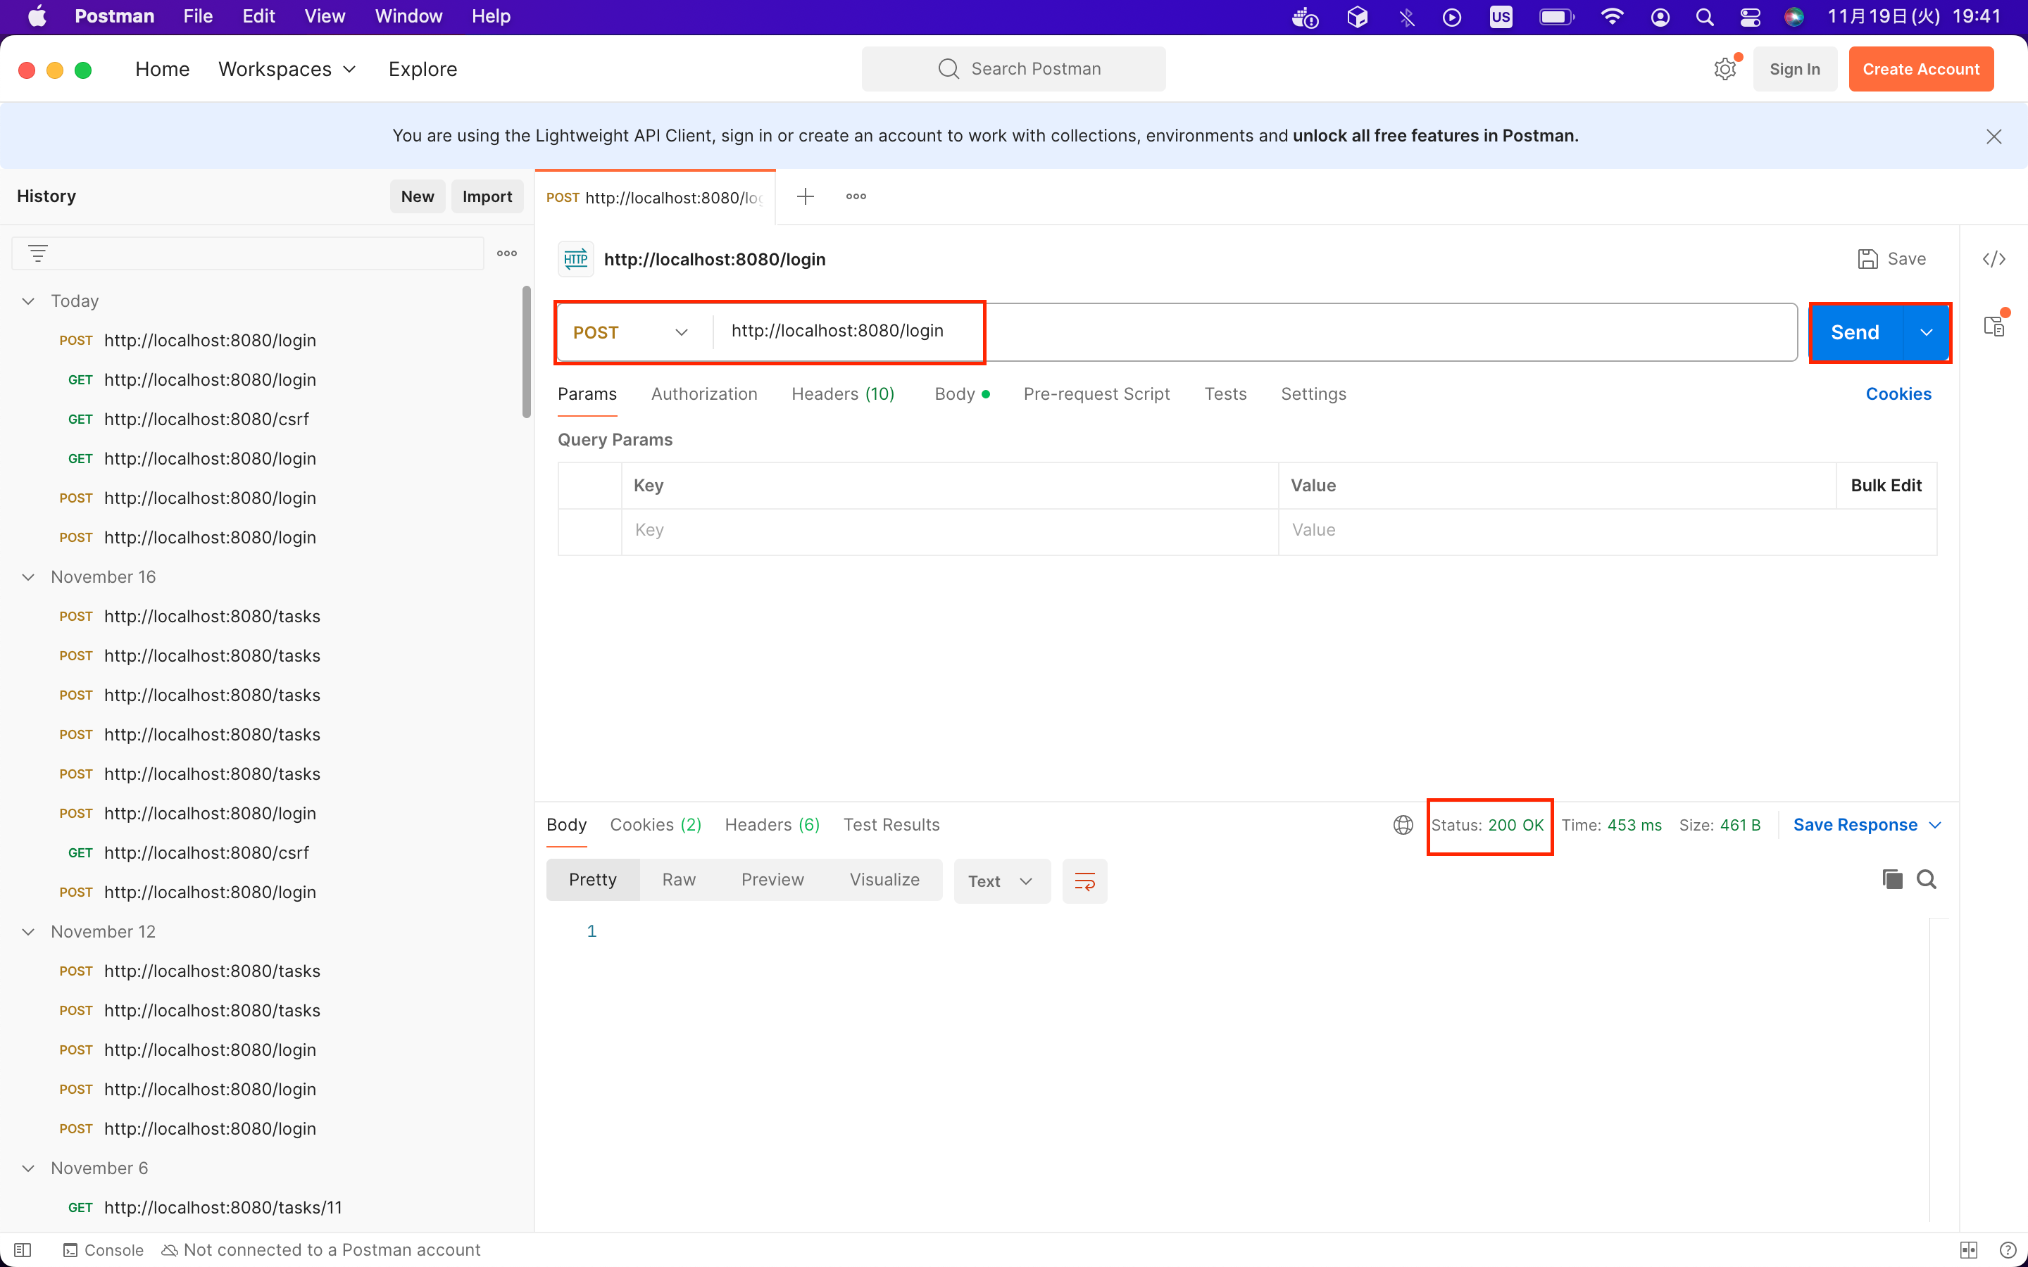Toggle the sidebar with the bottom-left icon
Image resolution: width=2028 pixels, height=1267 pixels.
coord(23,1249)
